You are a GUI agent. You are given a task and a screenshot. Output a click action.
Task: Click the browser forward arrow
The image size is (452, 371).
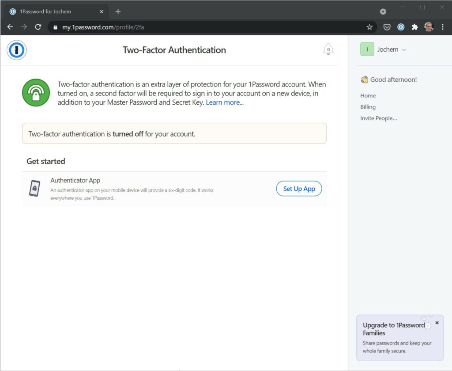(x=24, y=27)
